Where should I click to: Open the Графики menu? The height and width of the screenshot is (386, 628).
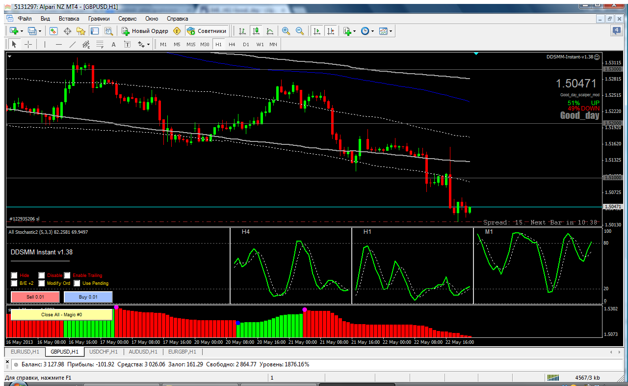pos(99,18)
